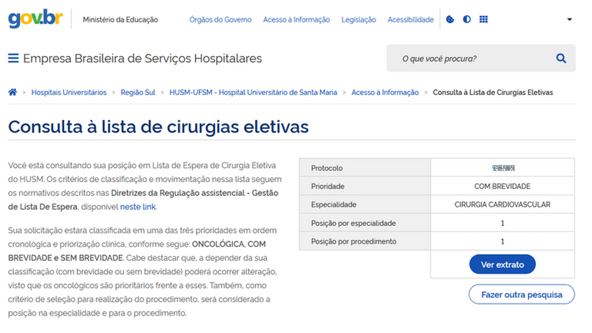The width and height of the screenshot is (592, 333).
Task: Toggle high contrast mode icon
Action: pos(467,20)
